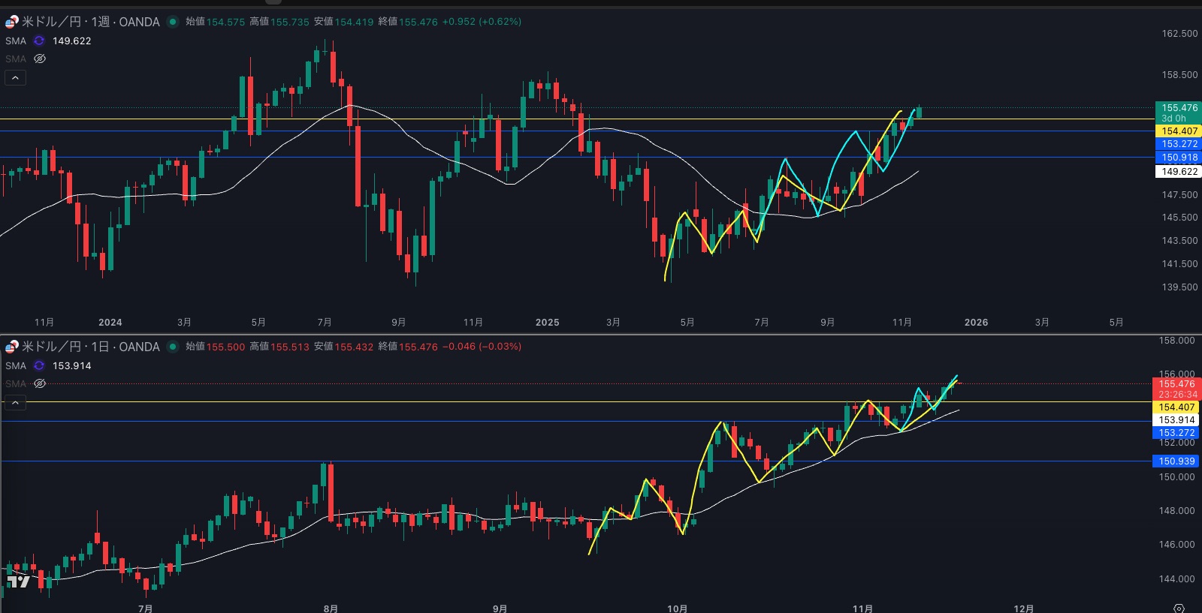
Task: Click the red 155.476 current price label
Action: click(1176, 384)
